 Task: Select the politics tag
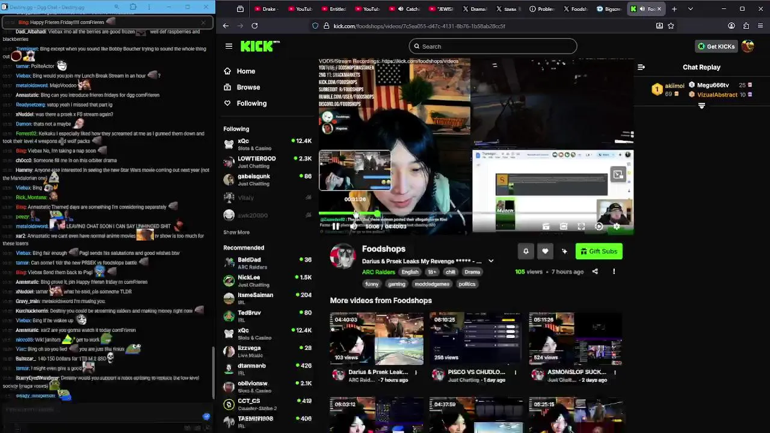pos(467,284)
